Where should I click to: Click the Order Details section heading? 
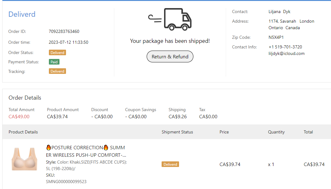tap(25, 98)
